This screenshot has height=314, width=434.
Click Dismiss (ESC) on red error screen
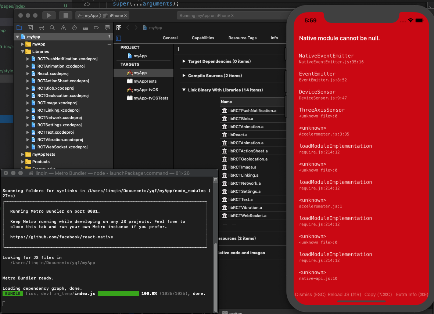[x=310, y=295]
